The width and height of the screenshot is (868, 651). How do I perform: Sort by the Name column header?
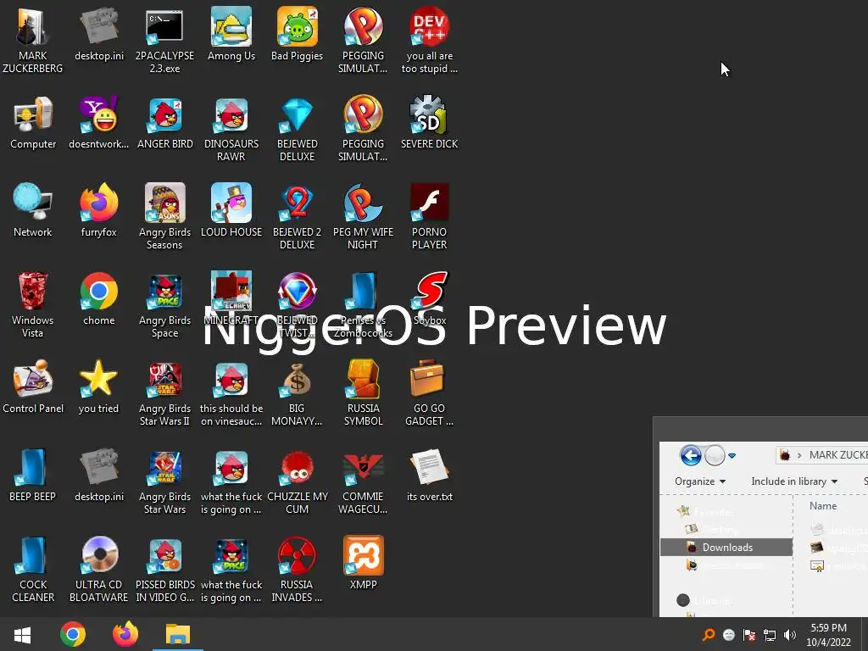[822, 505]
